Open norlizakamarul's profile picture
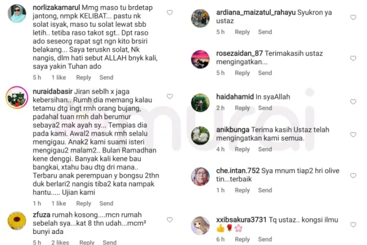Image resolution: width=367 pixels, height=245 pixels. click(x=17, y=13)
